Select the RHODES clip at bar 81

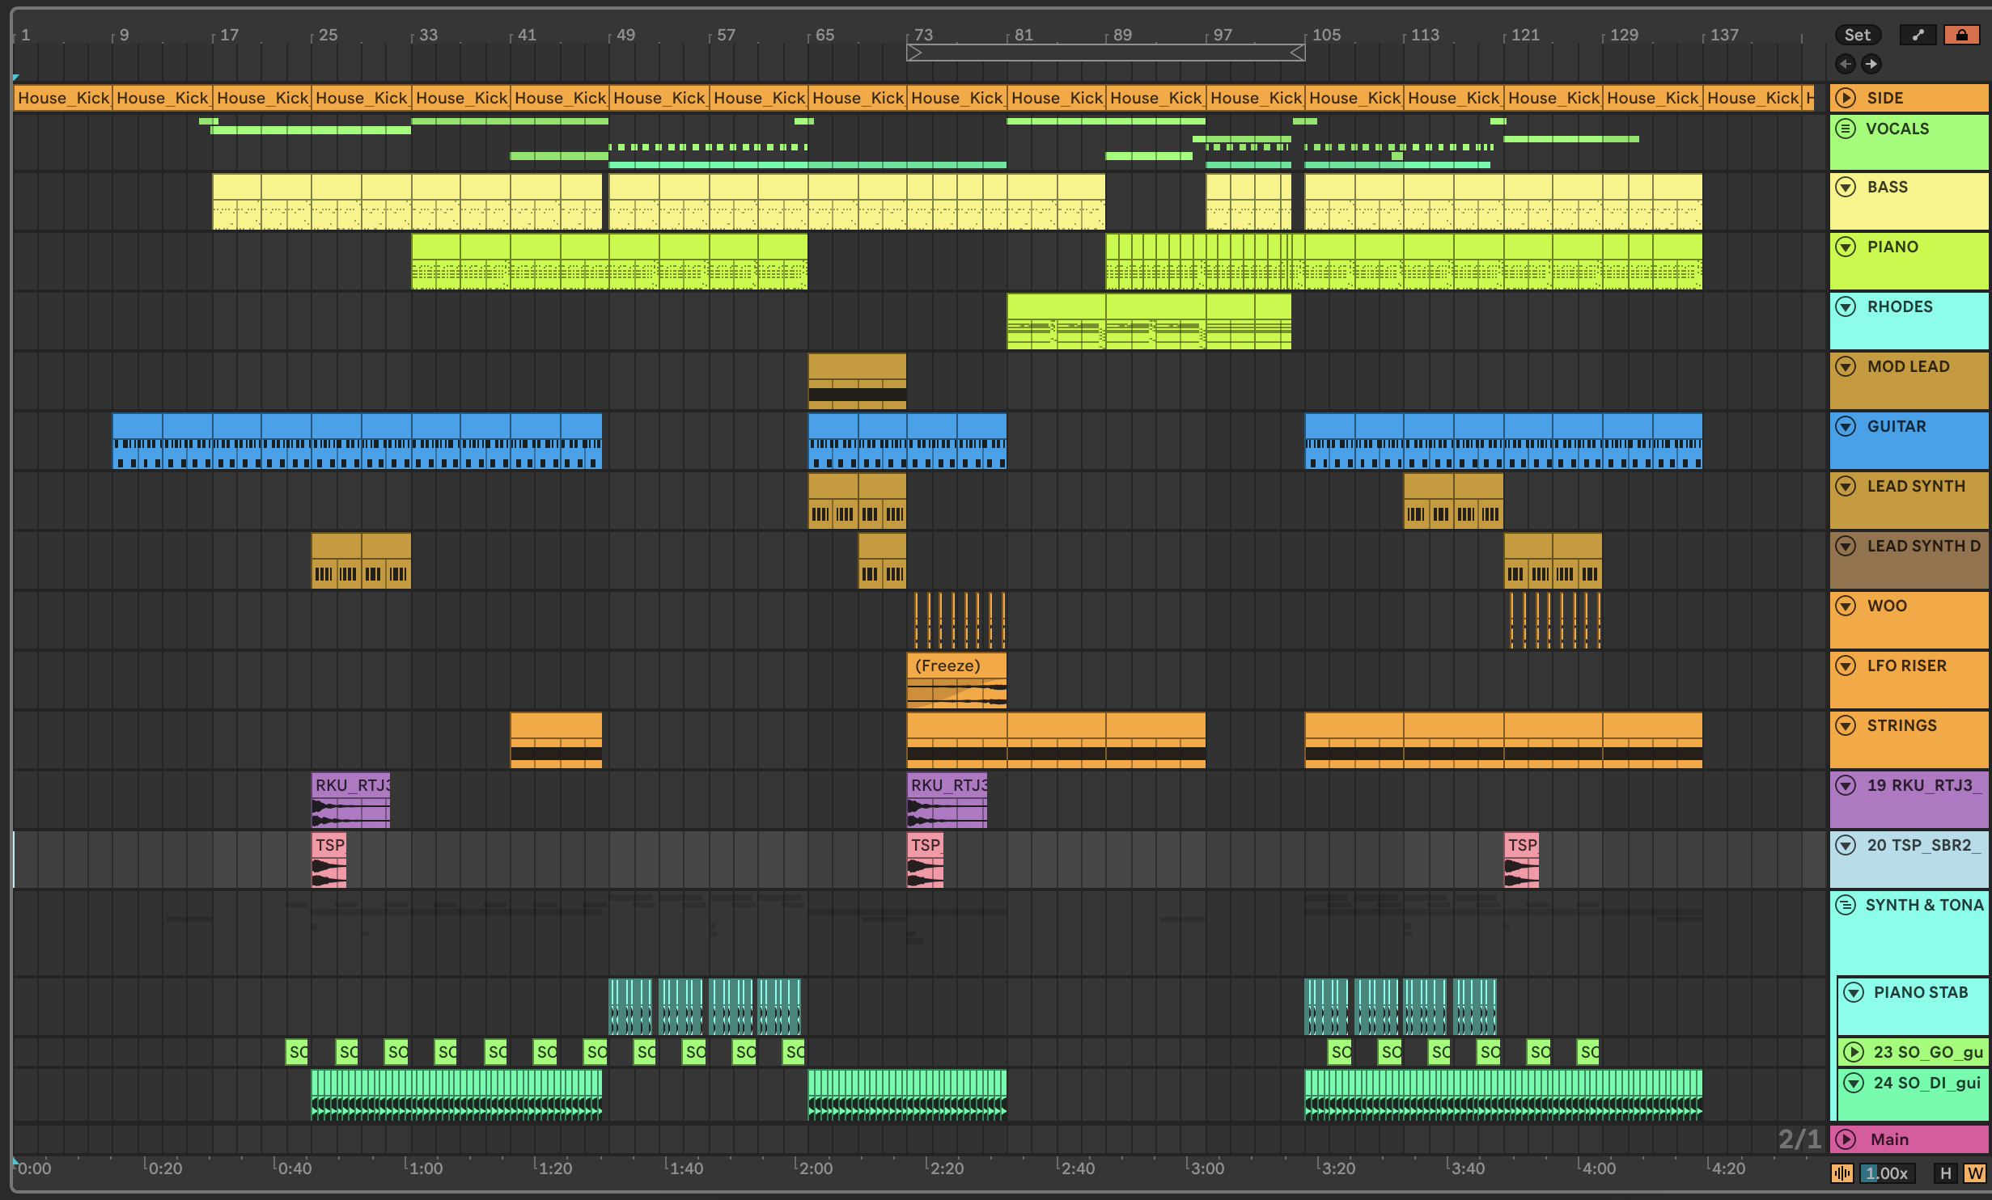click(1056, 321)
